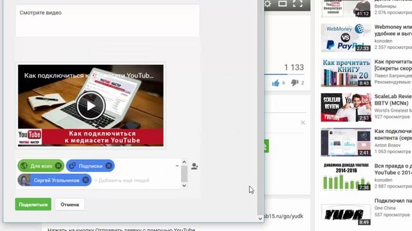Click Сергей Угольников recipient chip
This screenshot has height=231, width=412.
click(x=54, y=180)
